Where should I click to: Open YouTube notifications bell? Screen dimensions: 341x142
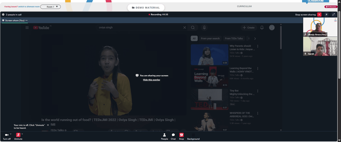tap(262, 27)
